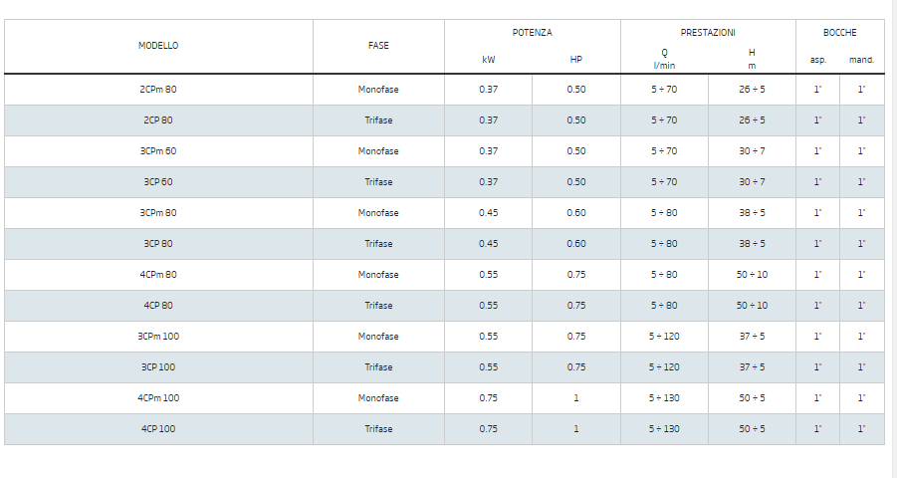Click the 0.45 kW cell for 3CPm 80
Viewport: 897px width, 478px height.
488,213
